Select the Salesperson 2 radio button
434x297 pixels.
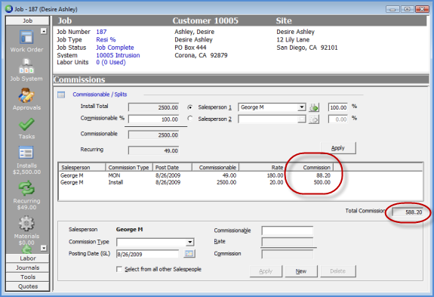point(190,119)
